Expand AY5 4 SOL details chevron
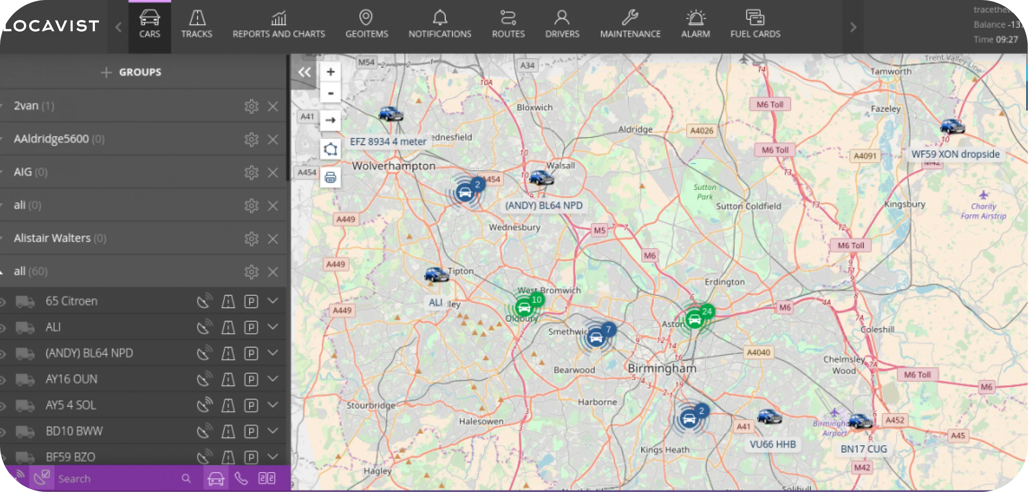Image resolution: width=1028 pixels, height=492 pixels. point(273,404)
